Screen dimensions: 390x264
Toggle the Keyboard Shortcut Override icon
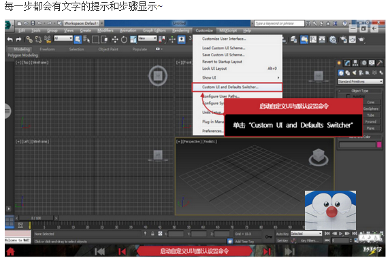click(182, 39)
